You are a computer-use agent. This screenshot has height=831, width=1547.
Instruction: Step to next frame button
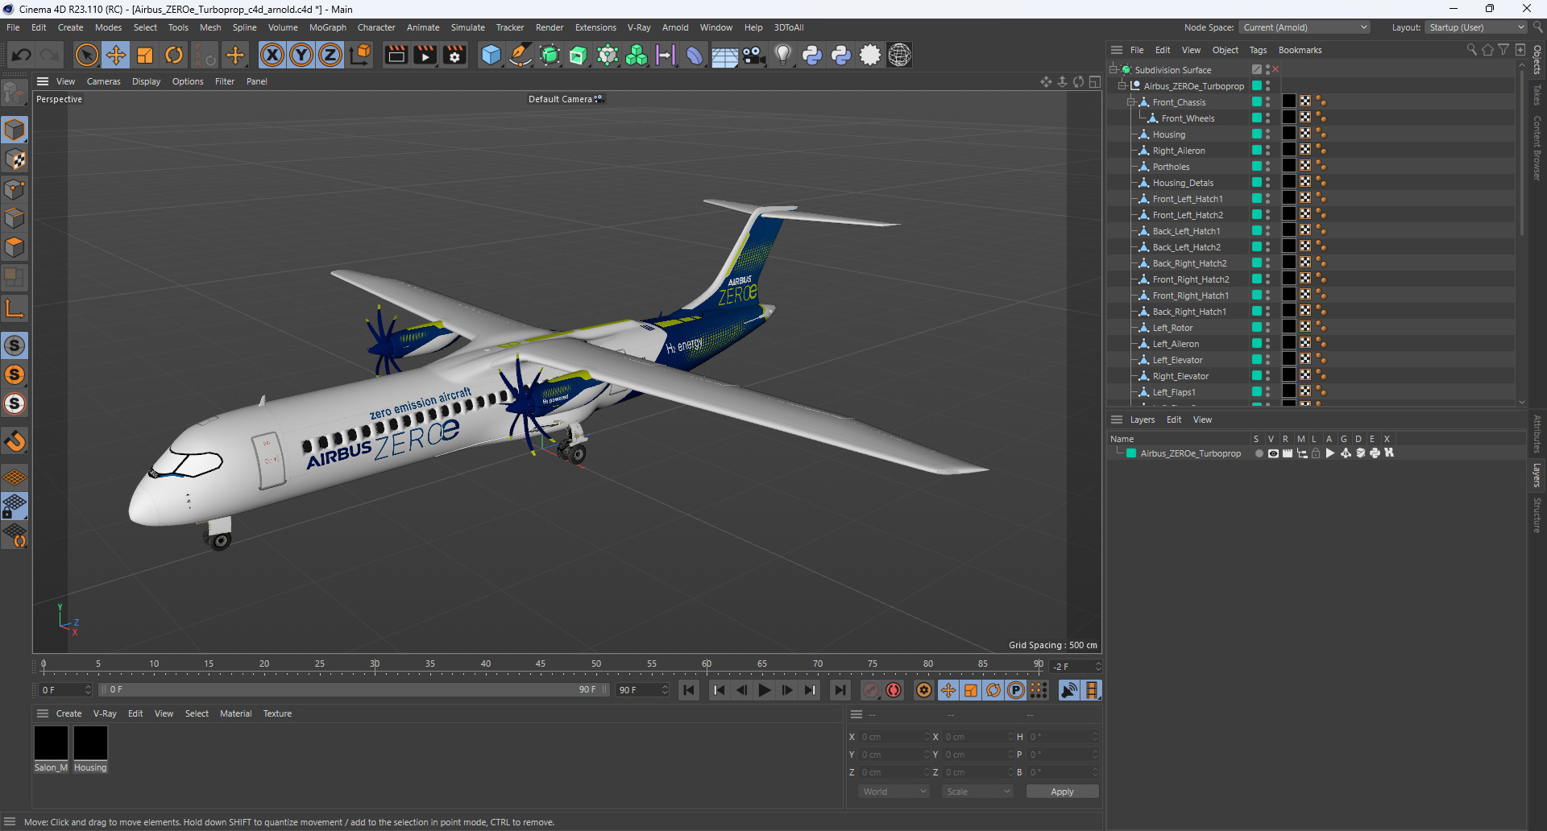coord(787,690)
